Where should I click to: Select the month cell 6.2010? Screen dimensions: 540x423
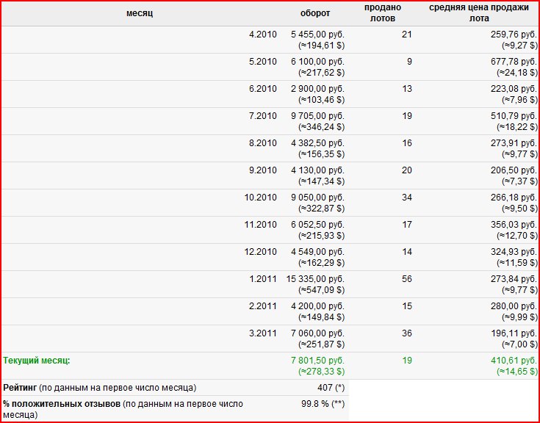(263, 89)
